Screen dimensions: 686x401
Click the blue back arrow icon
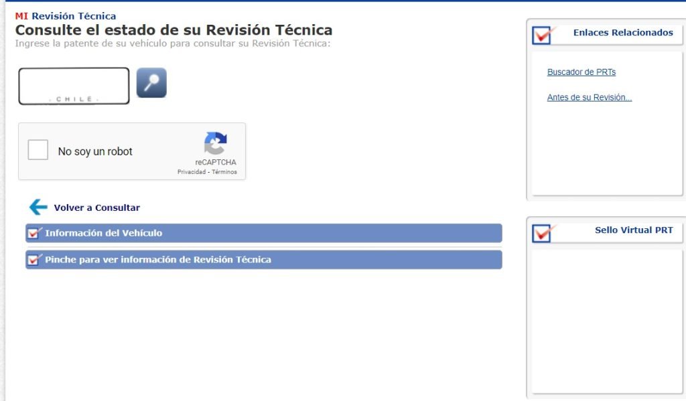(x=38, y=207)
